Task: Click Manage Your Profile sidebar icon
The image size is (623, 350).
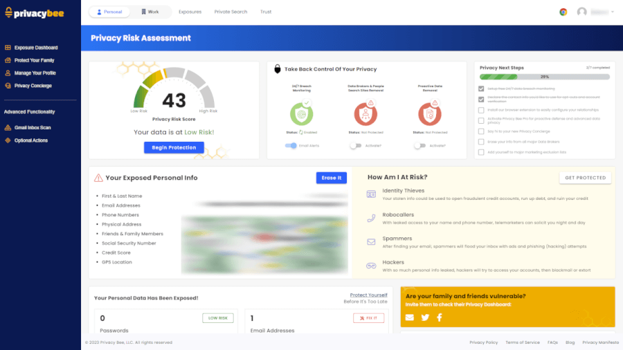Action: [8, 73]
